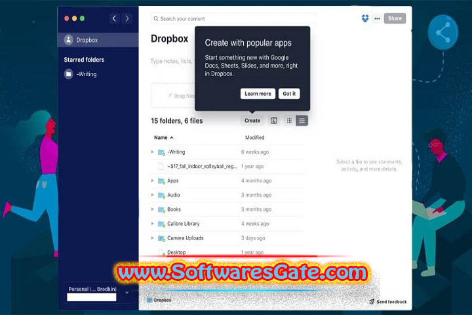The height and width of the screenshot is (315, 472).
Task: Click the Apps folder icon
Action: [161, 181]
